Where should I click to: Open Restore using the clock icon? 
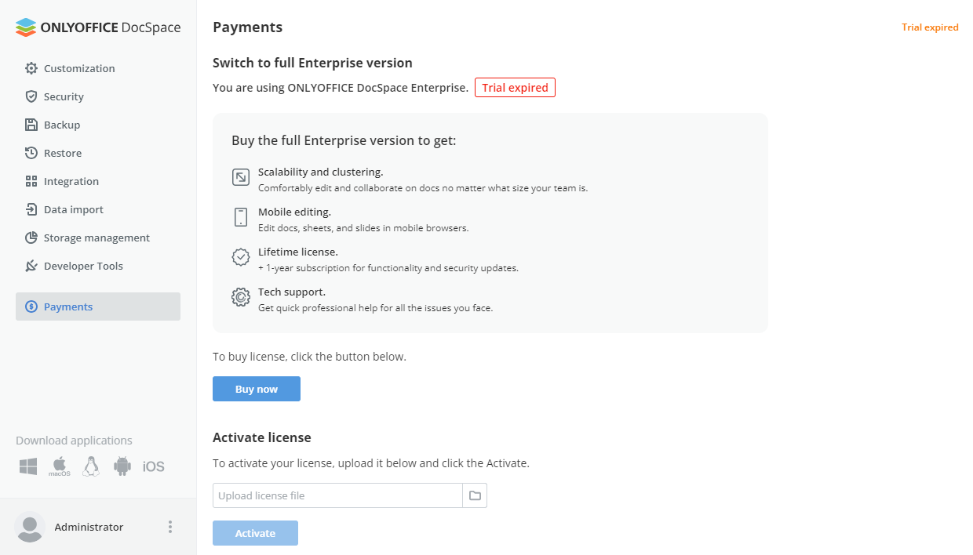[31, 153]
